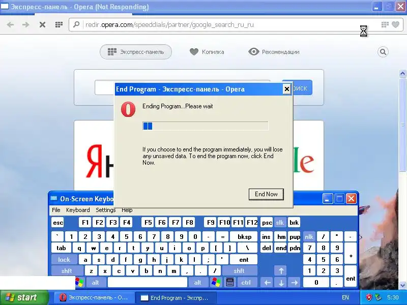The image size is (407, 305).
Task: Switch to End Program taskbar button
Action: click(175, 297)
